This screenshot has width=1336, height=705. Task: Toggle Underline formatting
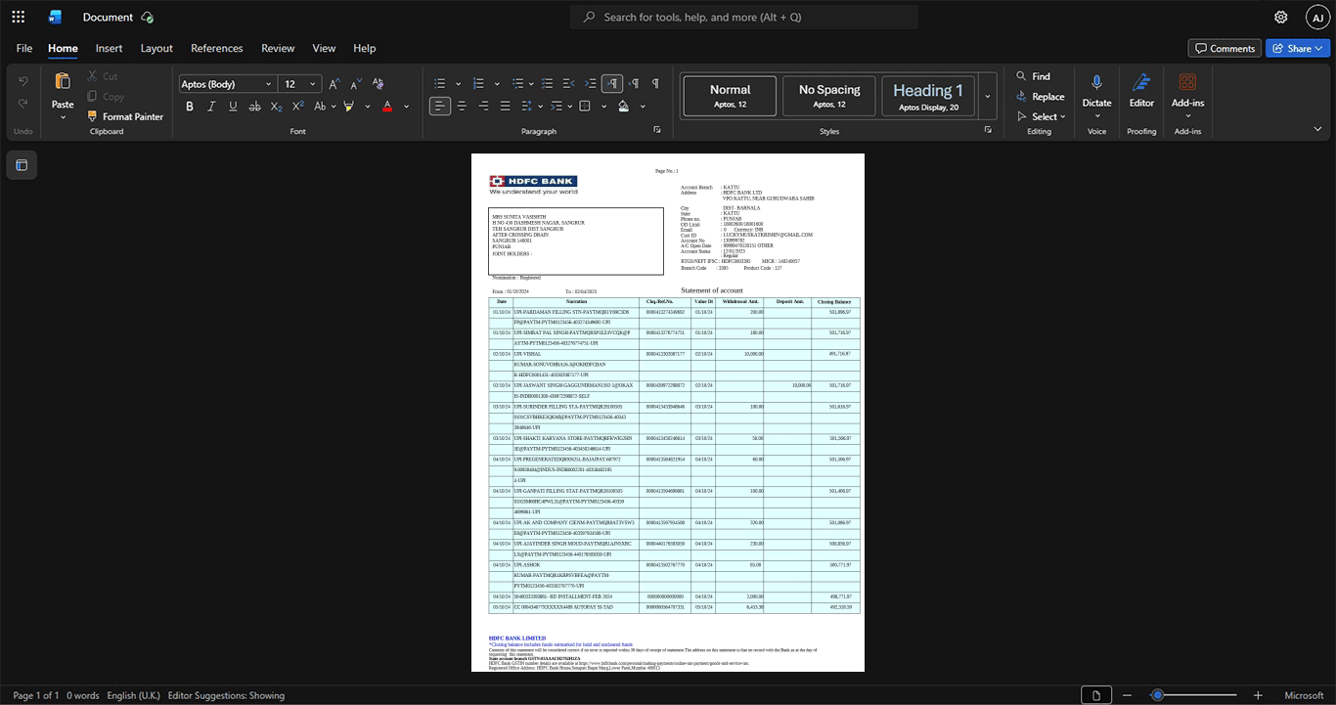coord(233,106)
